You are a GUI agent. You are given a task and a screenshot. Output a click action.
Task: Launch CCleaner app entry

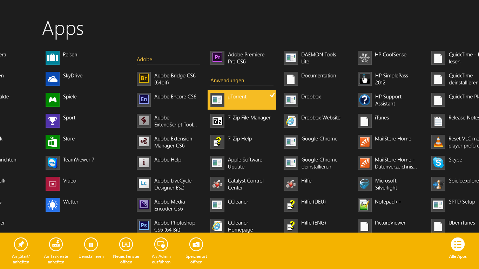point(242,205)
